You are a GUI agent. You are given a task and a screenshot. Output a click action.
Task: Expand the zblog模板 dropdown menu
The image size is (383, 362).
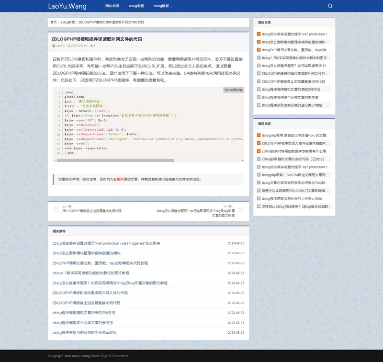(163, 6)
